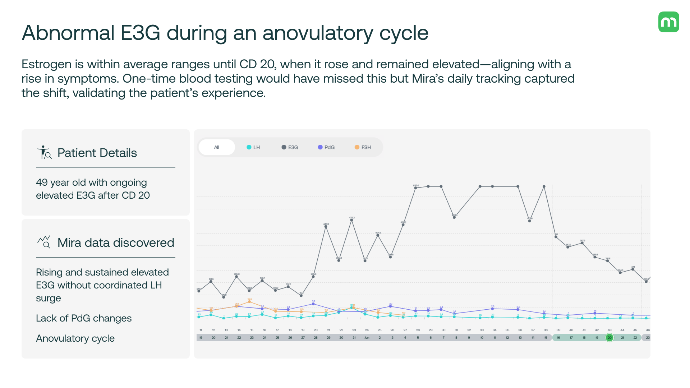This screenshot has height=388, width=690.
Task: Click the Patient Details person icon
Action: point(44,153)
